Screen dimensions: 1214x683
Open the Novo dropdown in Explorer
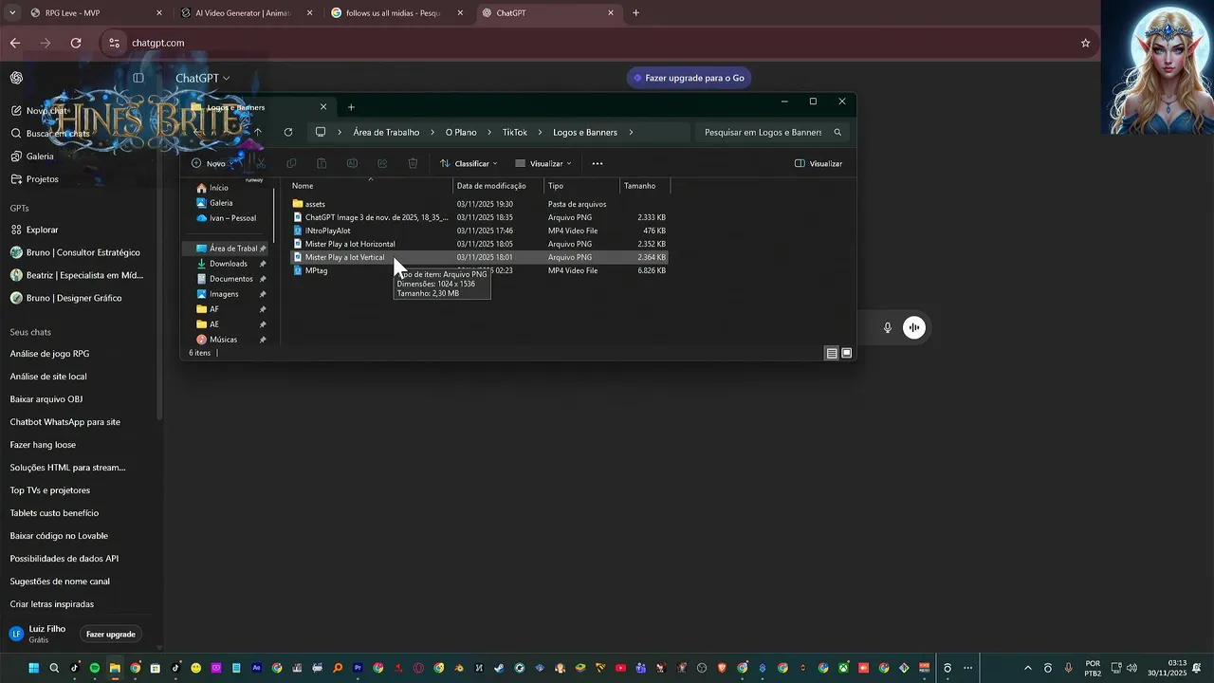point(213,163)
